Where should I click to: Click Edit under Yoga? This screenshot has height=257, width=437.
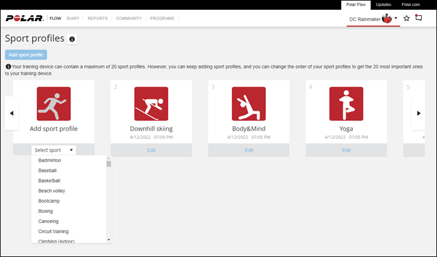point(346,150)
